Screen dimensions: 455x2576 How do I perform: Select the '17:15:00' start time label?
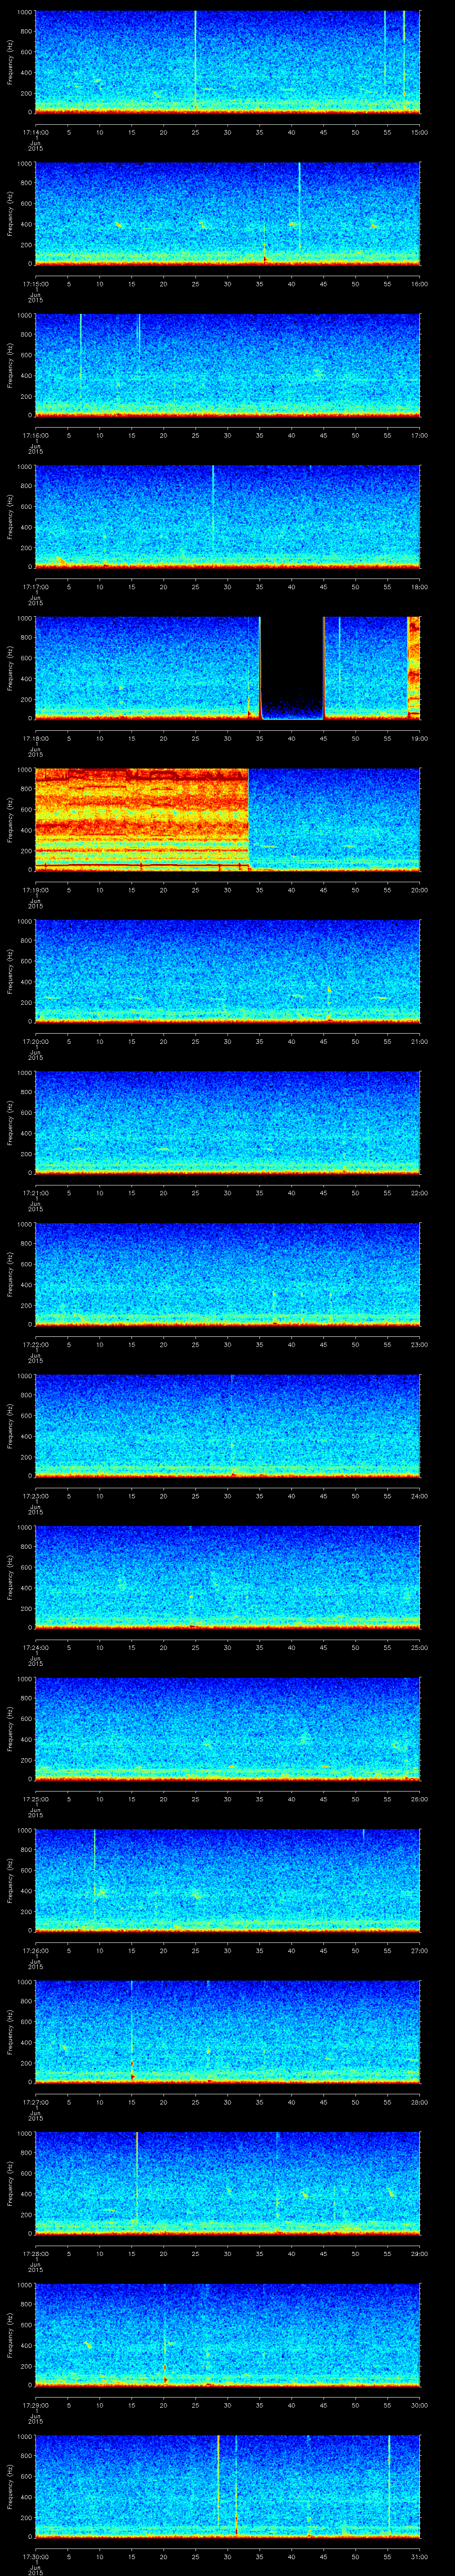(35, 284)
